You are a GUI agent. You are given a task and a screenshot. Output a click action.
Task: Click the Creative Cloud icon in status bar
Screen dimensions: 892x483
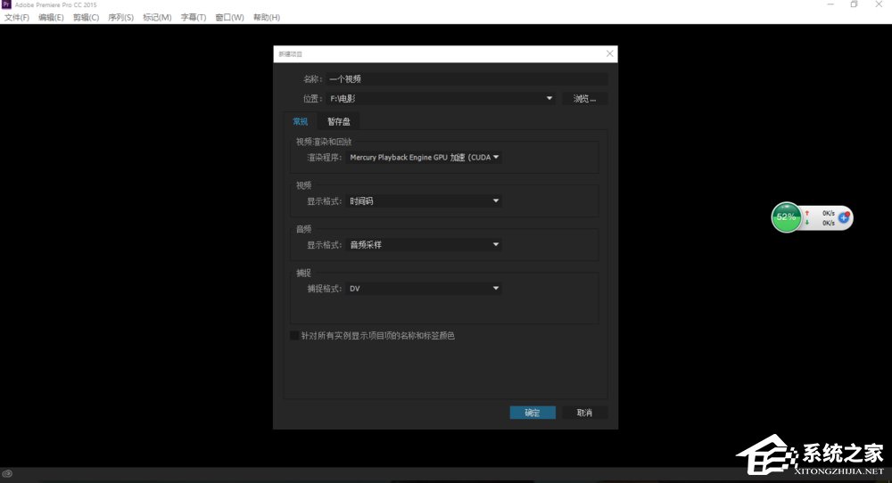(x=7, y=473)
